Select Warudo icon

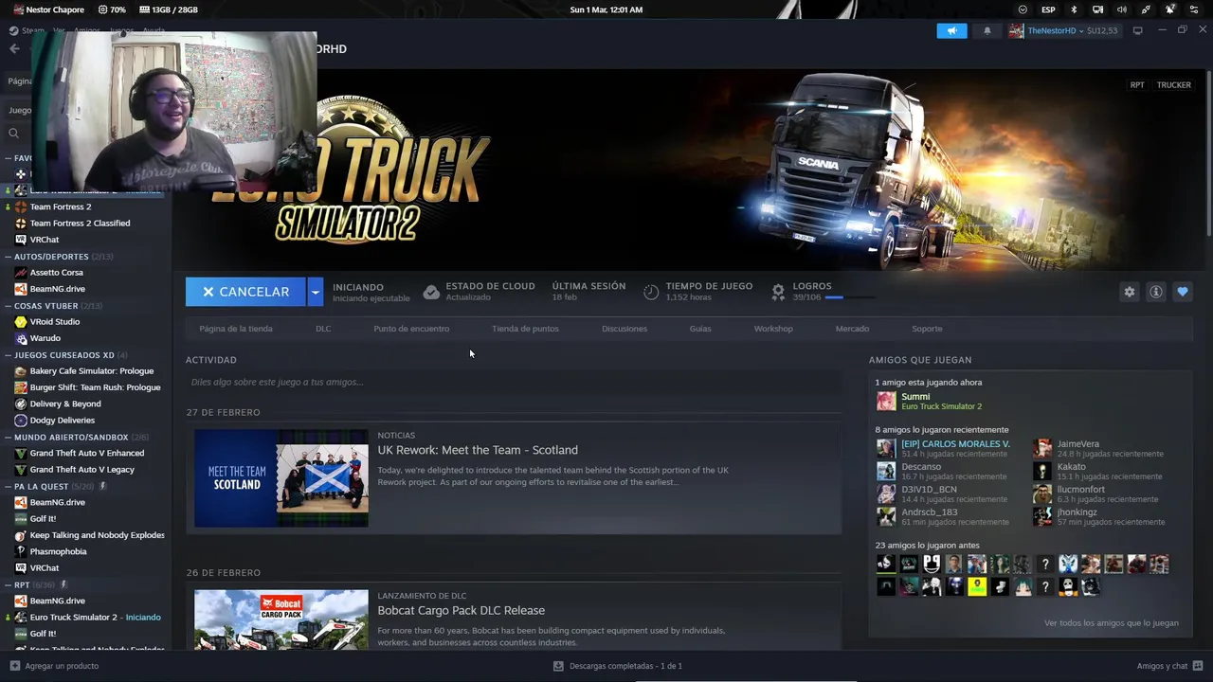tap(21, 338)
